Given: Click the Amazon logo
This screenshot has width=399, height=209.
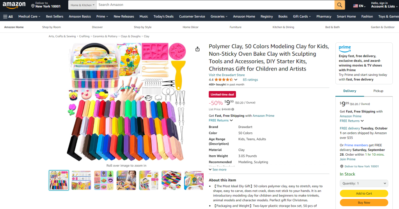Looking at the screenshot, I should (x=14, y=5).
